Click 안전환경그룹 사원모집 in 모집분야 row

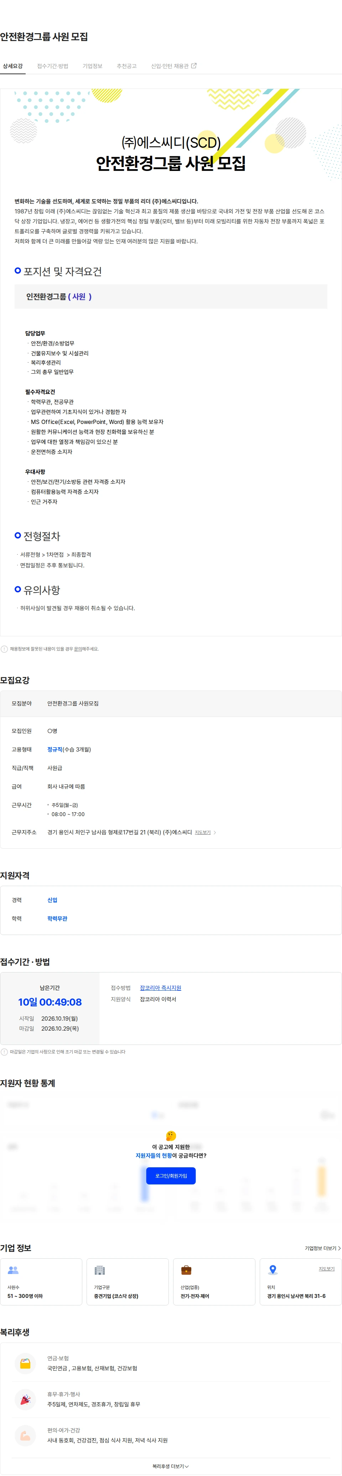click(73, 703)
